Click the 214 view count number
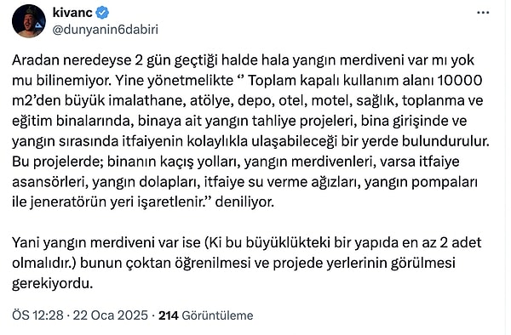The height and width of the screenshot is (335, 511). point(168,315)
